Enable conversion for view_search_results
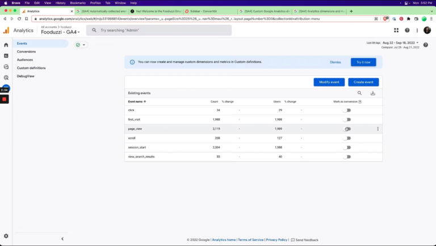Image resolution: width=436 pixels, height=246 pixels. pos(347,156)
